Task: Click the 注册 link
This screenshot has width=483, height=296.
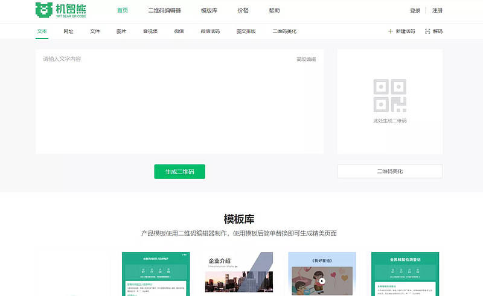Action: [x=437, y=10]
